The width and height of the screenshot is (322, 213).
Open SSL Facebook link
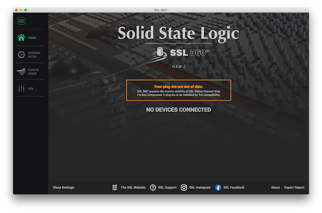point(234,187)
